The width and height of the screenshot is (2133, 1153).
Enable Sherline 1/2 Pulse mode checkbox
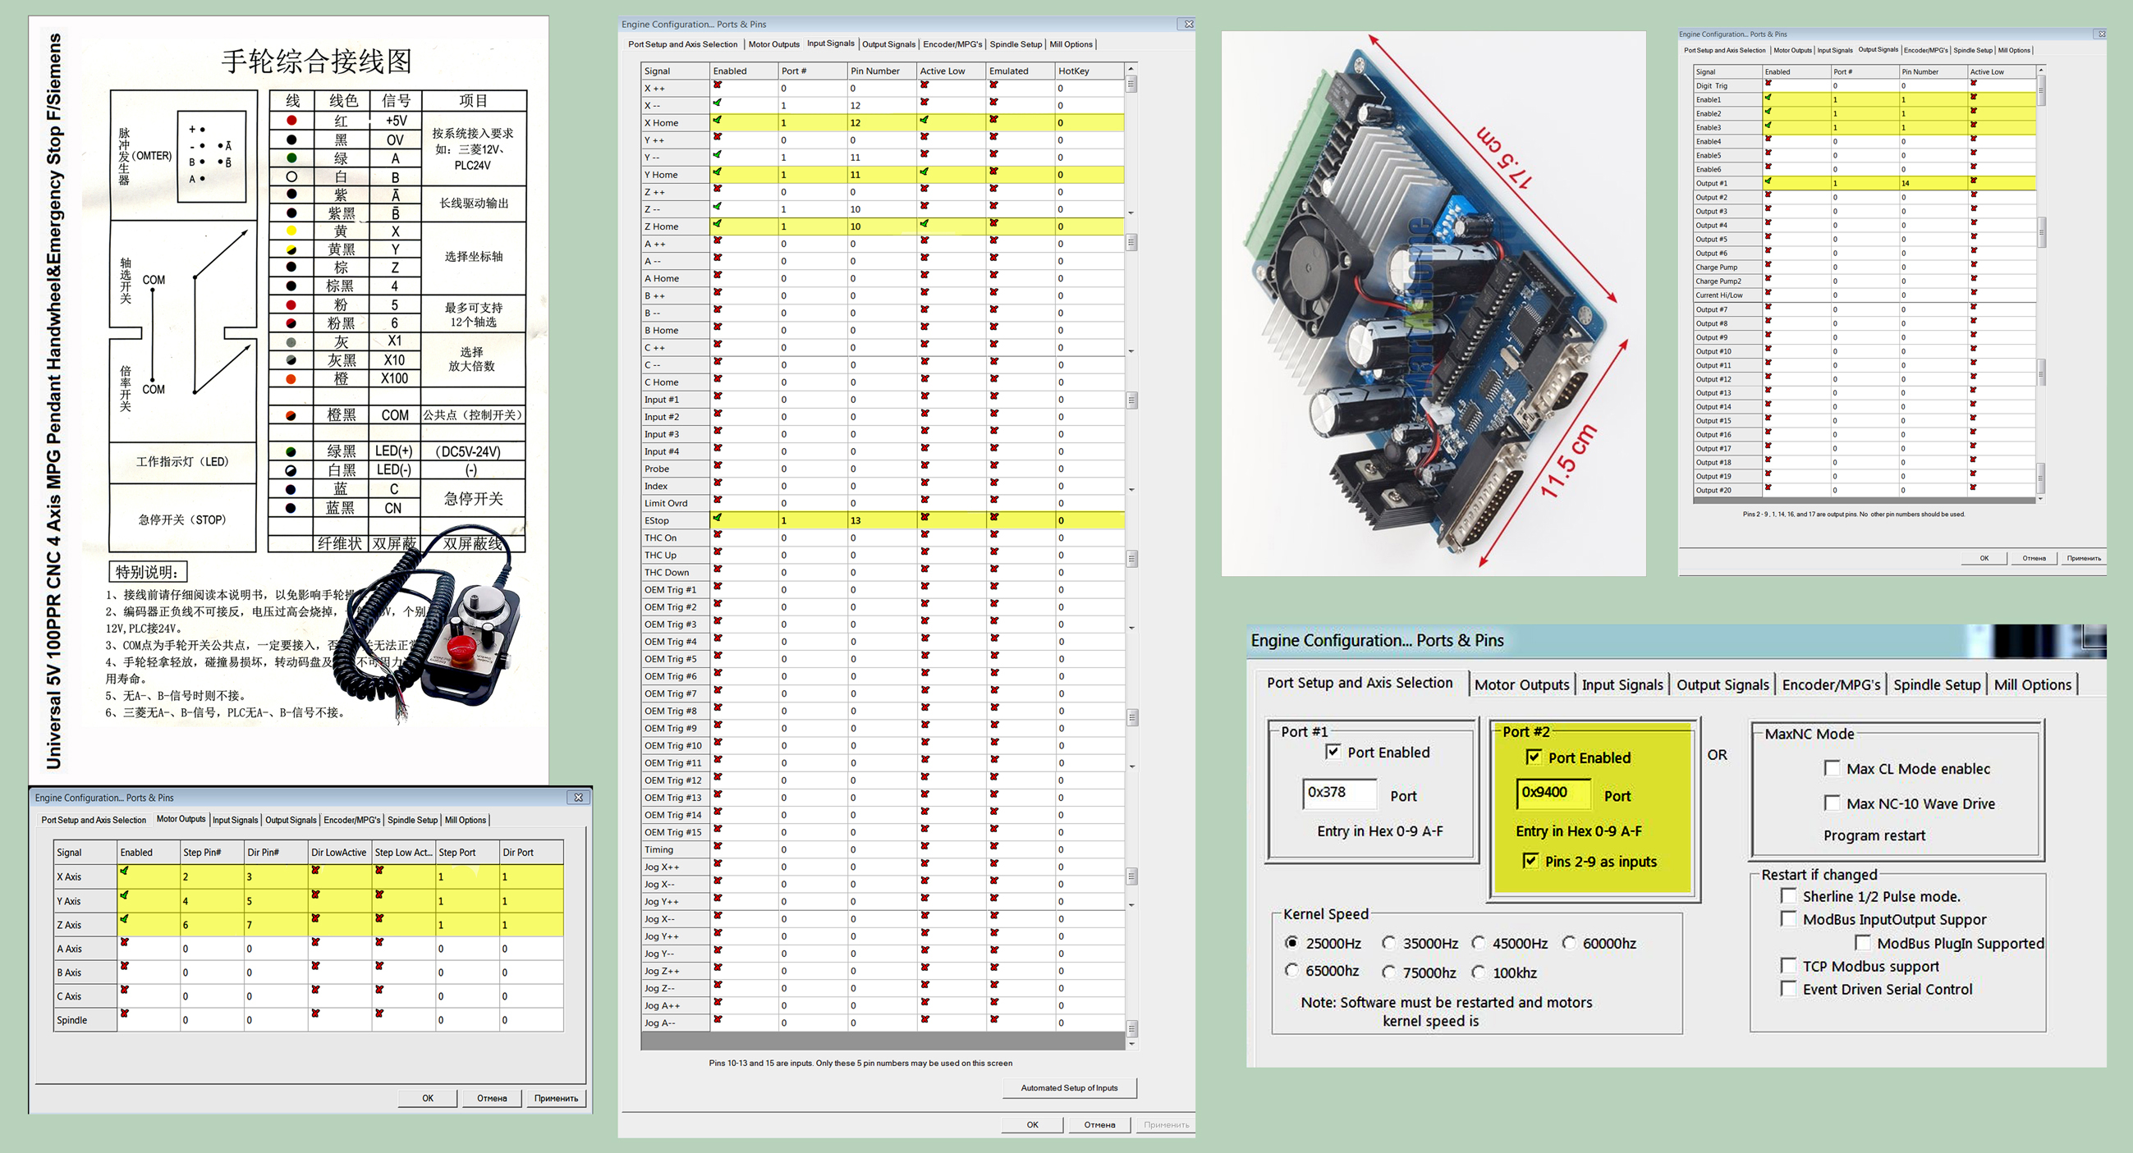tap(1788, 896)
